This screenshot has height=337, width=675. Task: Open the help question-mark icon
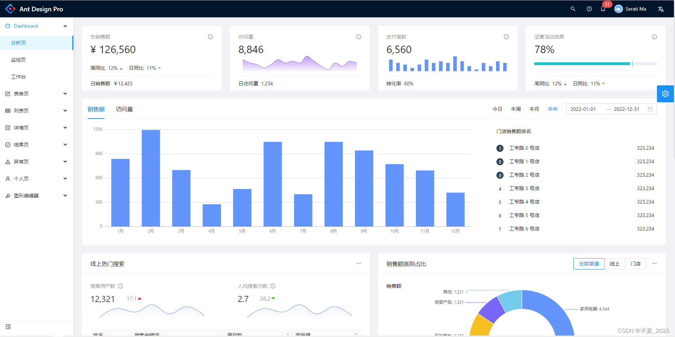589,9
